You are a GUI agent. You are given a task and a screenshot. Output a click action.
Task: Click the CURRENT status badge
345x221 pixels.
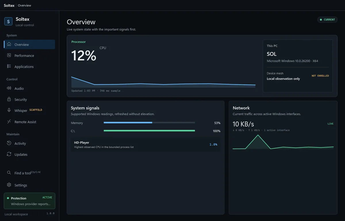(x=327, y=20)
